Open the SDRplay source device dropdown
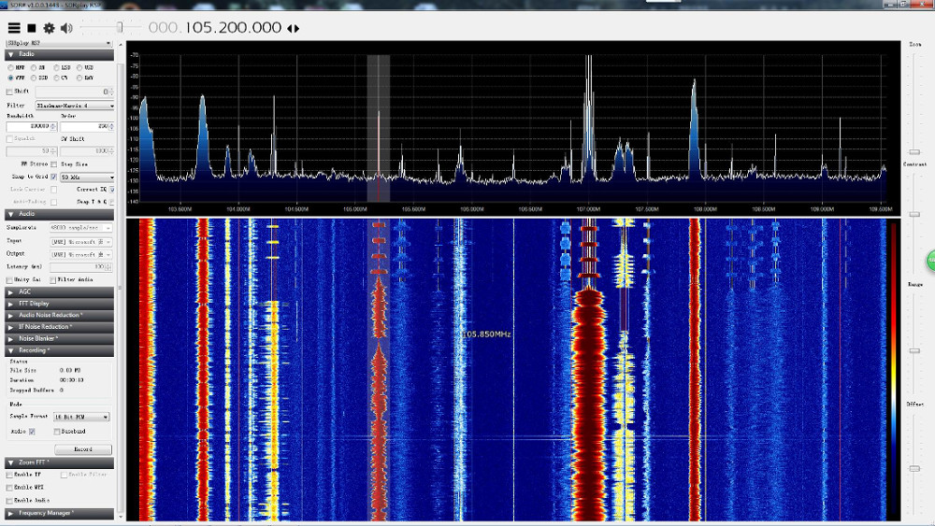The width and height of the screenshot is (935, 526). [59, 43]
